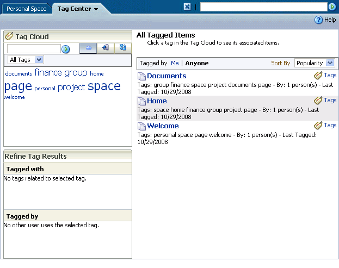This screenshot has height=268, width=339.
Task: Select the 'project' tag in the cloud
Action: (x=71, y=88)
